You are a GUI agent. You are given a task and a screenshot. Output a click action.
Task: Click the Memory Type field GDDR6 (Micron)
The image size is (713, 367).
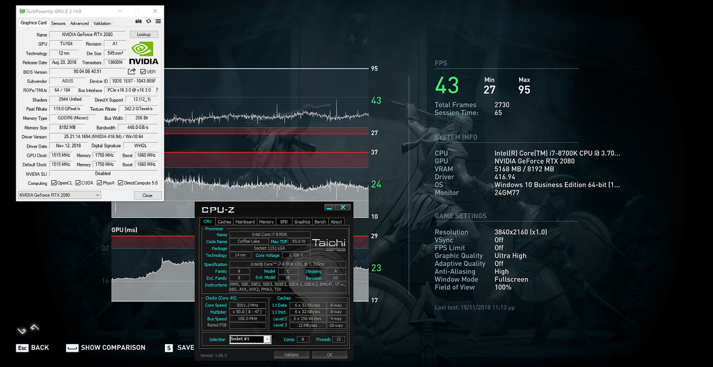(72, 118)
